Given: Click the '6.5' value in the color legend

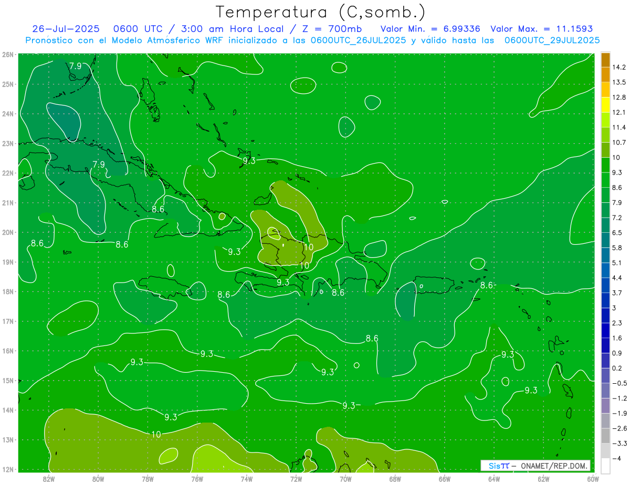Looking at the screenshot, I should [617, 233].
